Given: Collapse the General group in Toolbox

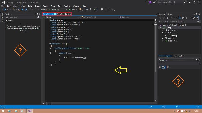Looking at the screenshot, I should click(x=6, y=21).
